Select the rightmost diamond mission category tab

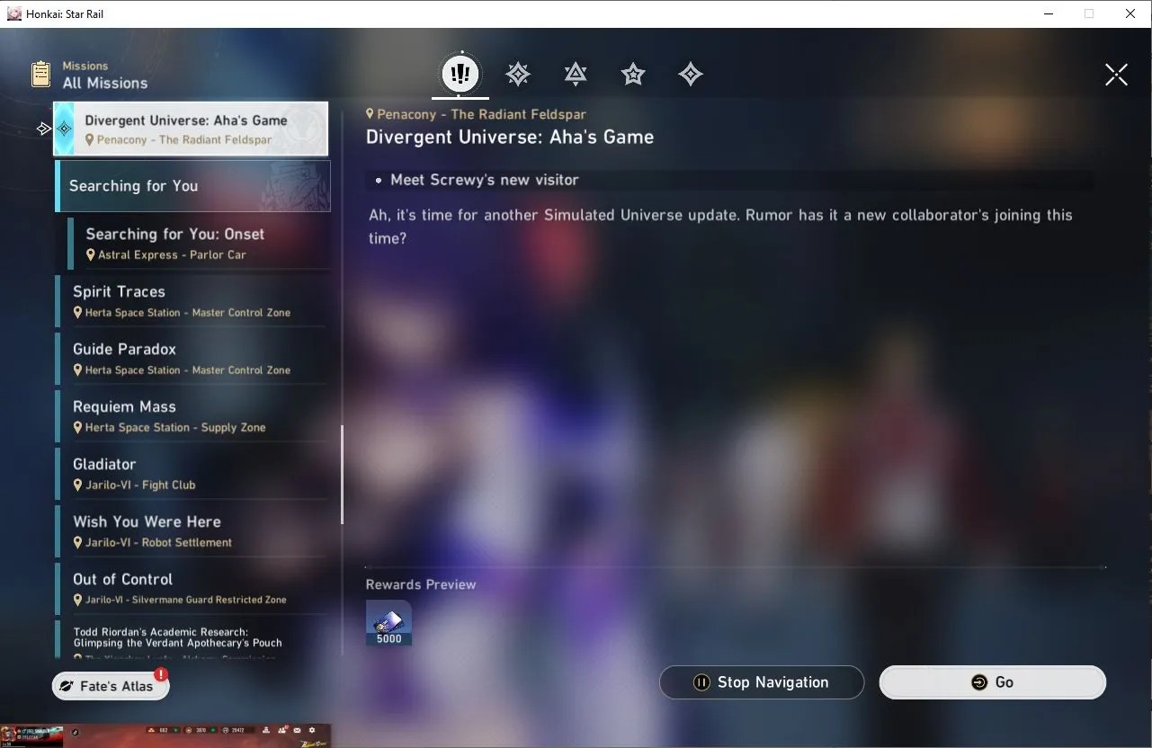coord(691,74)
